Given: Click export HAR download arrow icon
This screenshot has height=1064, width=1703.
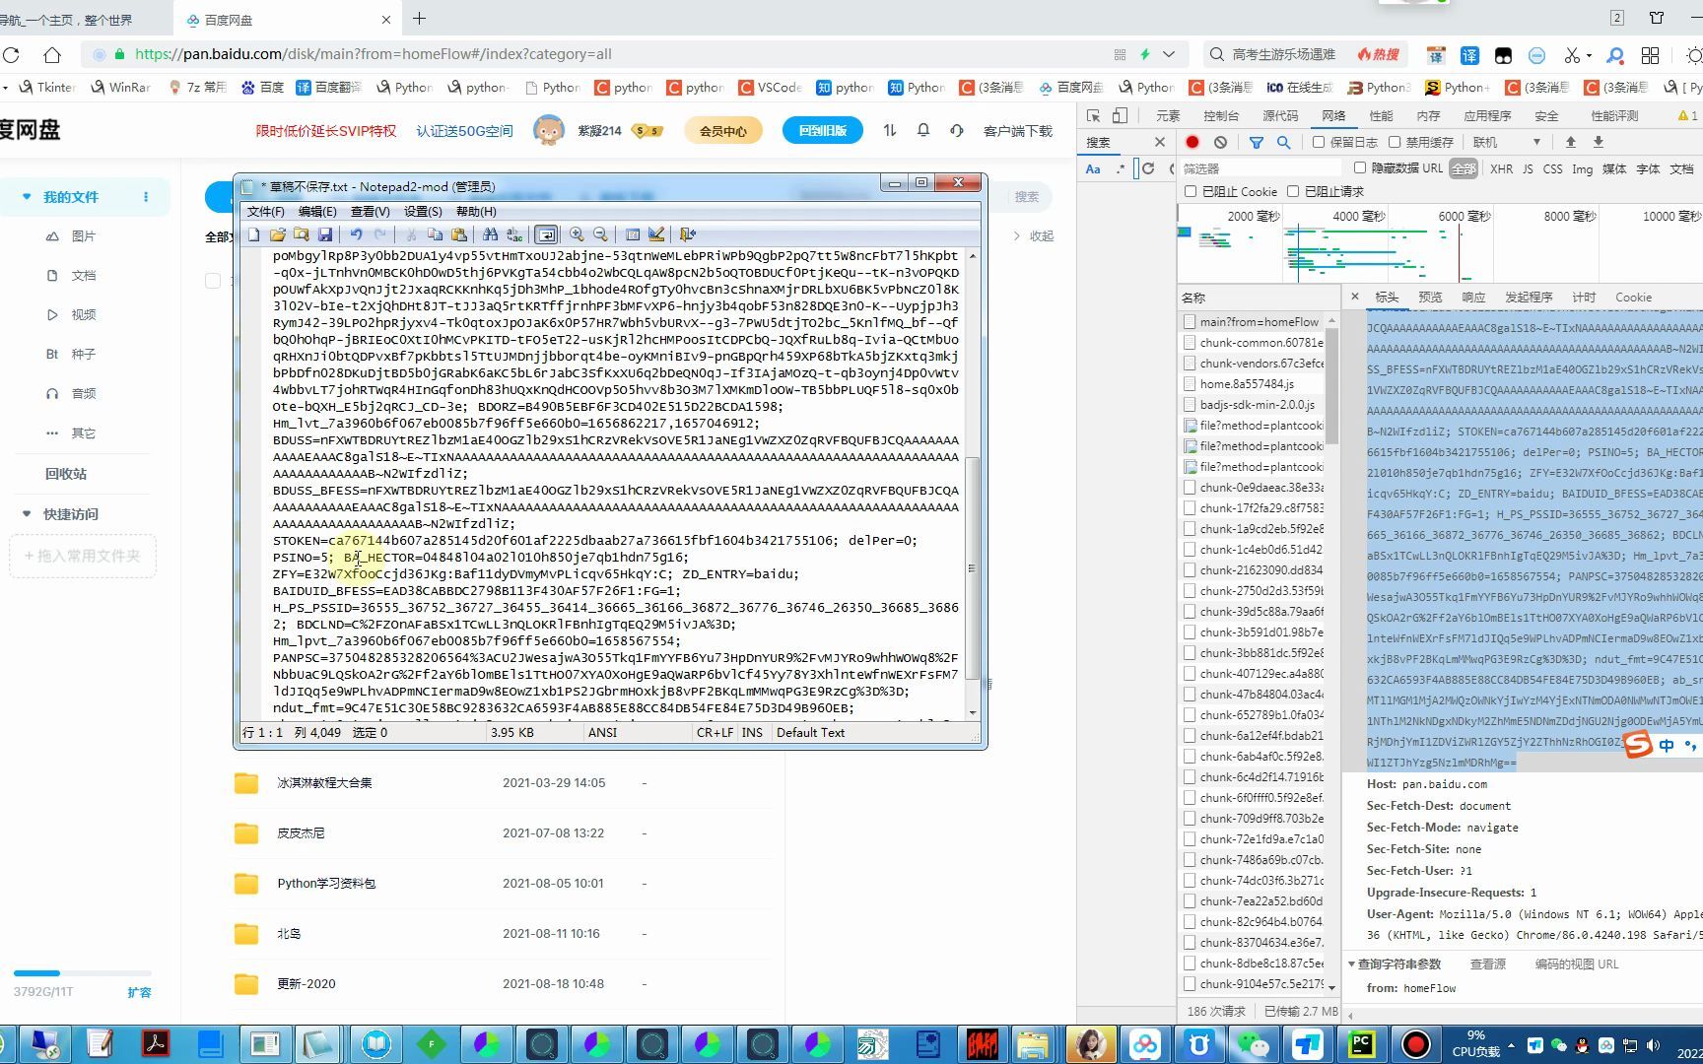Looking at the screenshot, I should click(1599, 142).
